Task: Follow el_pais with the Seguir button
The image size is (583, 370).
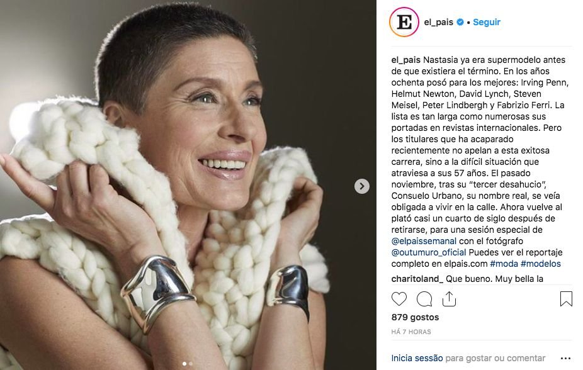Action: point(486,22)
